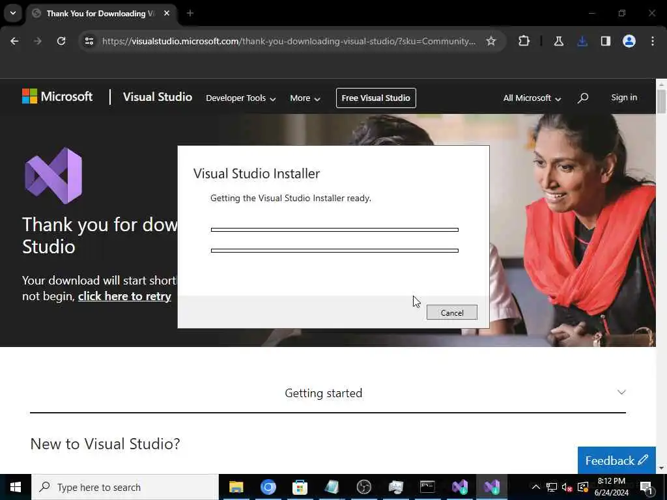Open the notepad-like app taskbar icon

click(x=332, y=487)
